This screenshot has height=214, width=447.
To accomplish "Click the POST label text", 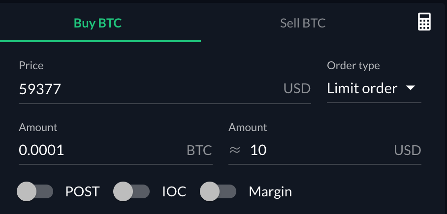I will pyautogui.click(x=82, y=191).
